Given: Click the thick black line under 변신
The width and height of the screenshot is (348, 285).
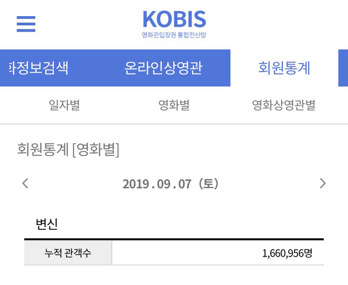Looking at the screenshot, I should pos(174,239).
